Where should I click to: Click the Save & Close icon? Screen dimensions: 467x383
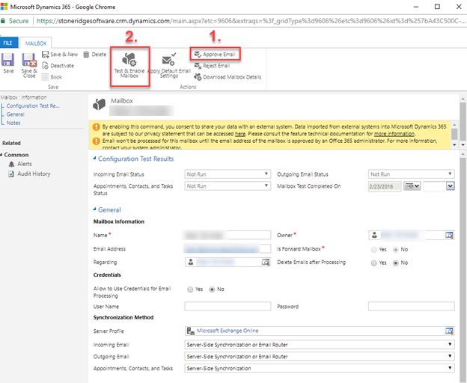coord(29,65)
